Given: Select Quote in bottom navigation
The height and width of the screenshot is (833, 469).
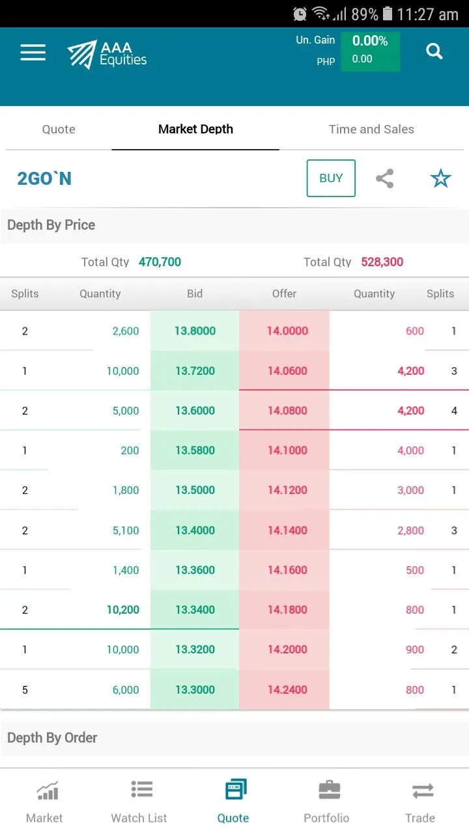Looking at the screenshot, I should point(233,802).
